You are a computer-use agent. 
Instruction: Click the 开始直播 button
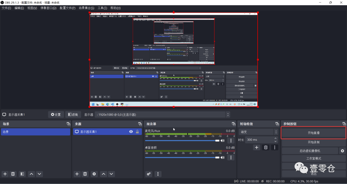click(x=314, y=133)
